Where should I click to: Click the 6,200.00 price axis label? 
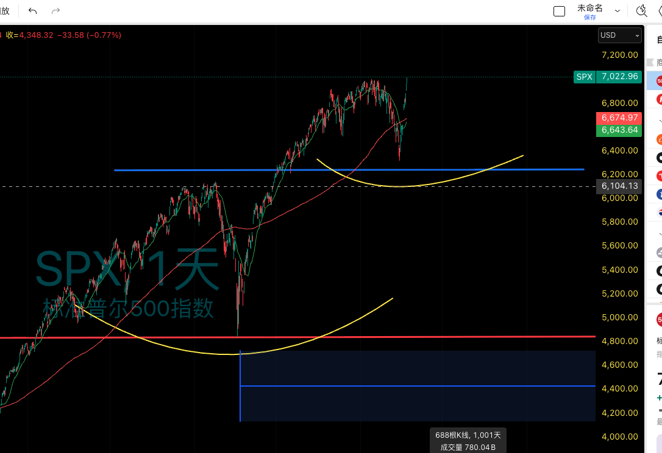(x=619, y=174)
